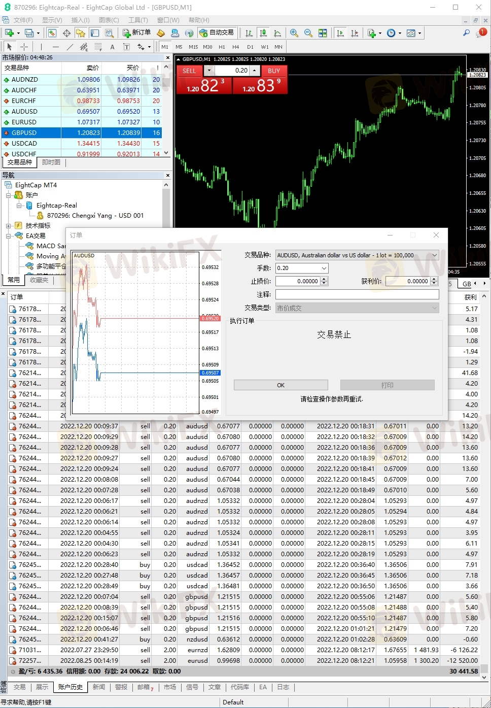Select the Fibonacci retracement tool
This screenshot has height=708, width=491.
click(98, 47)
